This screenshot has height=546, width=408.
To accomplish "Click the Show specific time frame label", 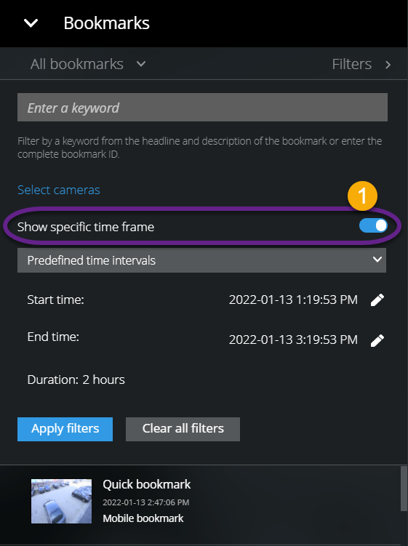I will tap(86, 227).
